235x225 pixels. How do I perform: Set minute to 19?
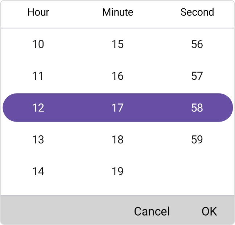pyautogui.click(x=117, y=171)
